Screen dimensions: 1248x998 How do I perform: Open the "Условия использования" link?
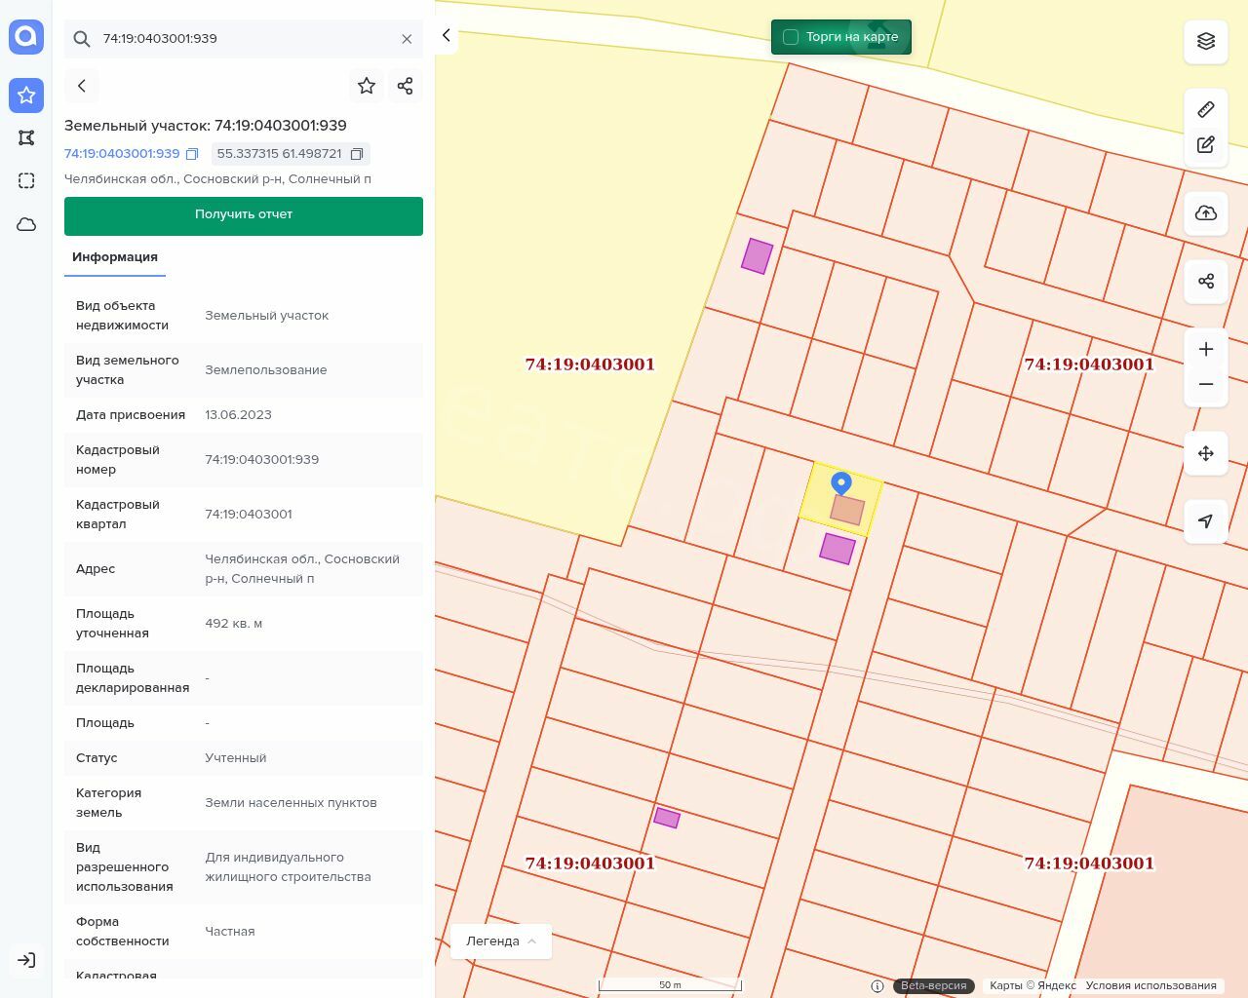point(1150,985)
